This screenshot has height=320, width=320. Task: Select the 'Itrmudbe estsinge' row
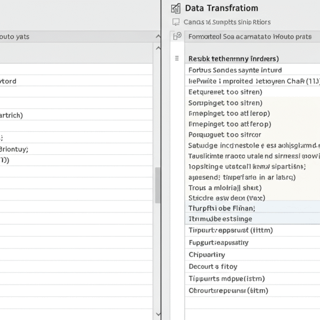pyautogui.click(x=220, y=219)
